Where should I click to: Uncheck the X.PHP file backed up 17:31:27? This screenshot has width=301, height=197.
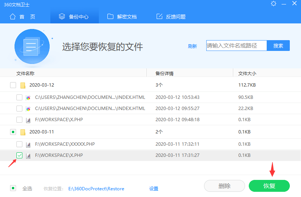(19, 155)
